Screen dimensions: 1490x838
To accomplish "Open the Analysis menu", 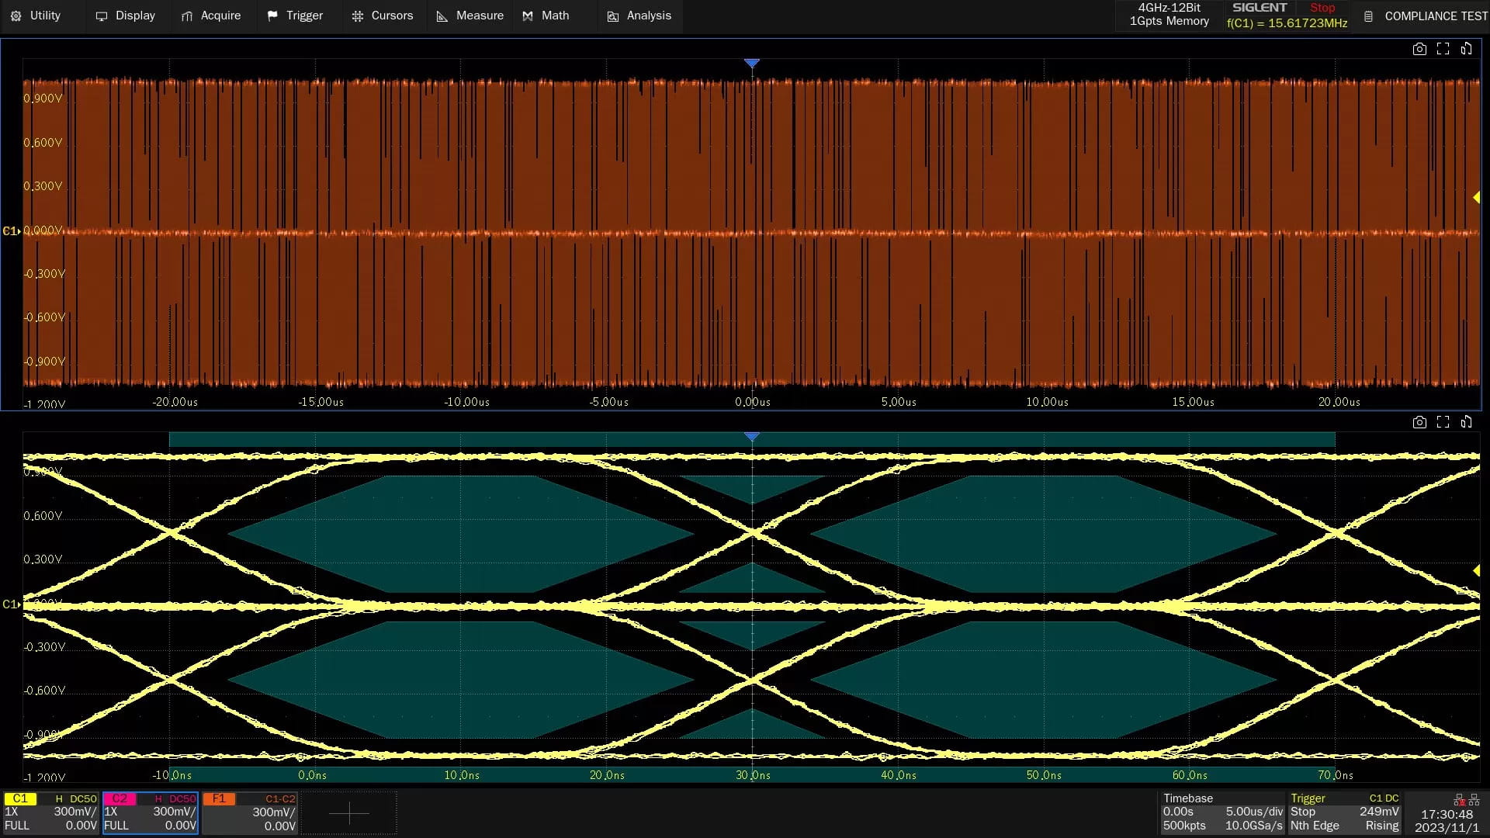I will pos(639,16).
